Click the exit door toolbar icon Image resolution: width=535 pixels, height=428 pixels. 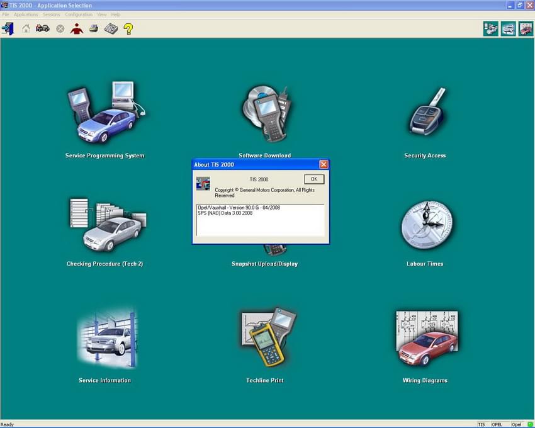[8, 29]
